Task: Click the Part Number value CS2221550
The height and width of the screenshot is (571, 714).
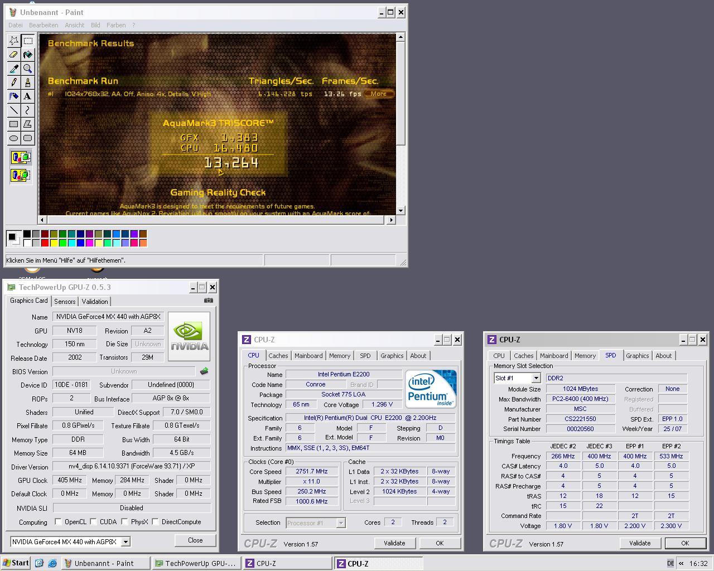Action: click(x=580, y=419)
